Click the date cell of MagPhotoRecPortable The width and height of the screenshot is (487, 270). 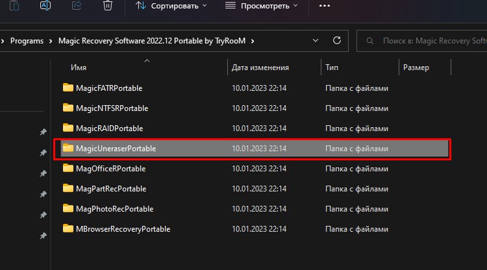pos(259,209)
